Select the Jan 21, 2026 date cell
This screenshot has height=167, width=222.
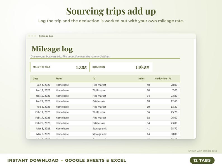(43, 101)
